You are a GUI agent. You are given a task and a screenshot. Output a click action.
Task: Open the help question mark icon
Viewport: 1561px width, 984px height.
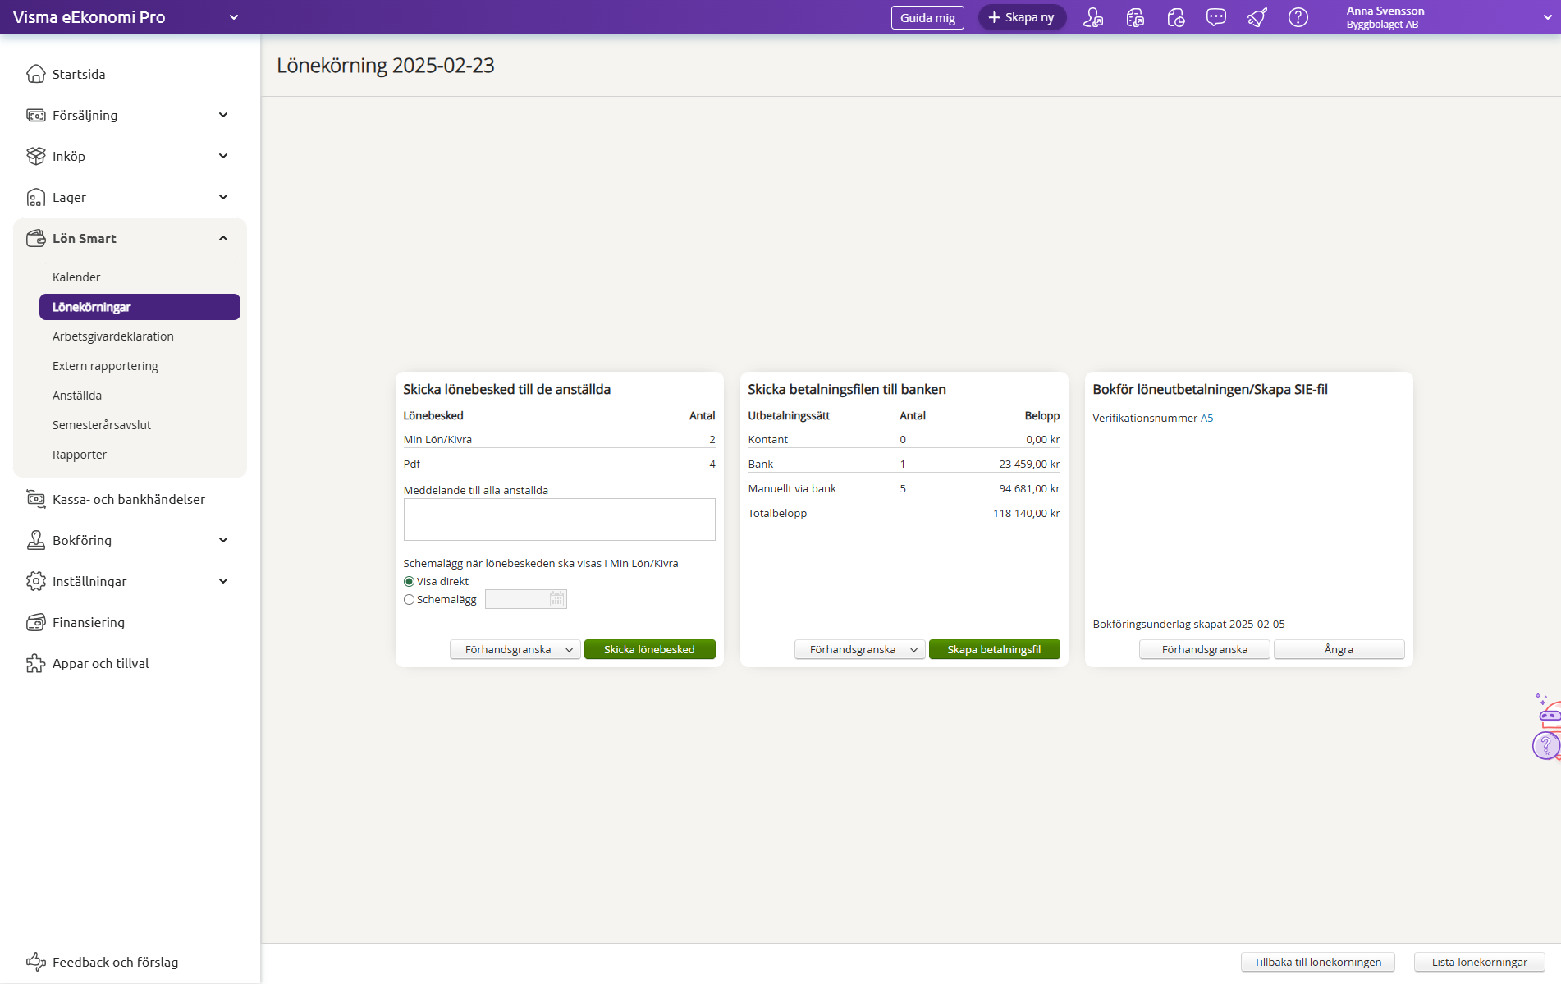point(1298,17)
